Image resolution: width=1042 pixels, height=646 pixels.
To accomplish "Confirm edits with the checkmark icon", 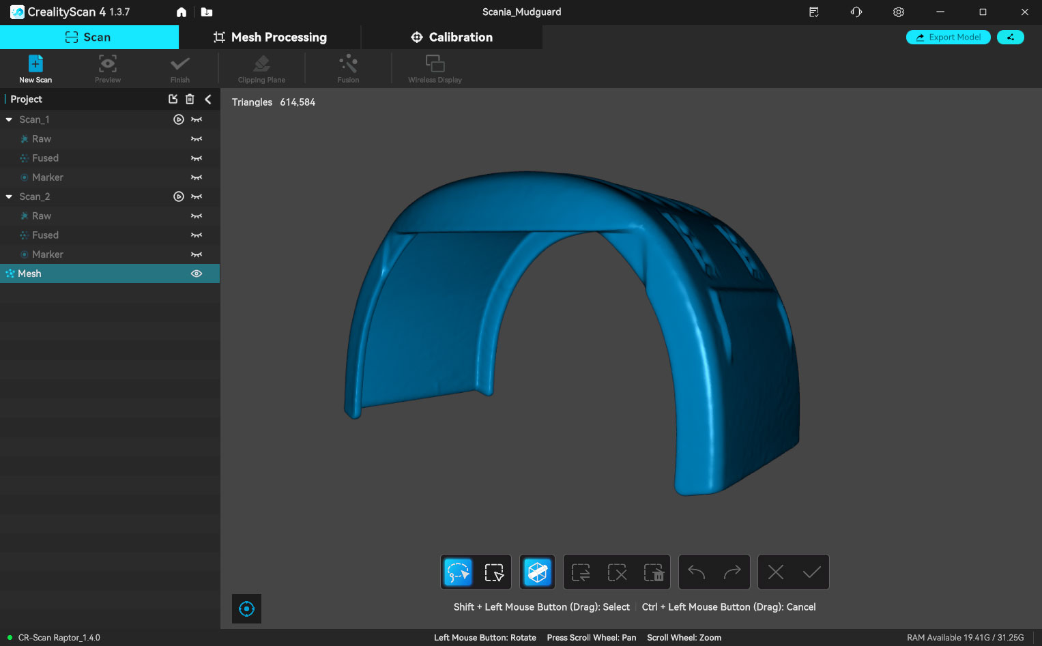I will coord(811,572).
